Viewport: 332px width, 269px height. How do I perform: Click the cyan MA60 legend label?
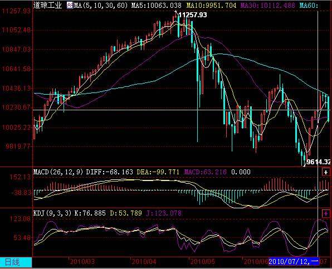point(309,6)
